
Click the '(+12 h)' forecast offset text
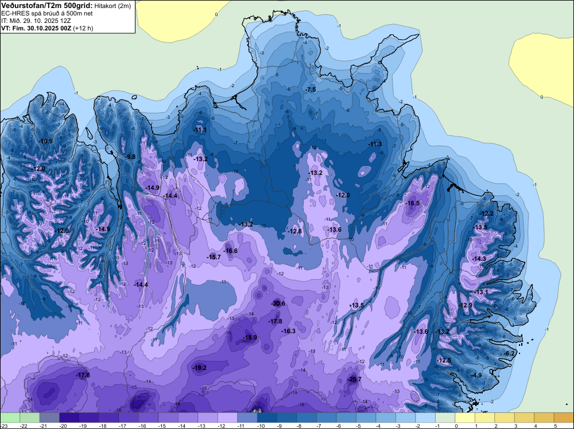[x=83, y=28]
